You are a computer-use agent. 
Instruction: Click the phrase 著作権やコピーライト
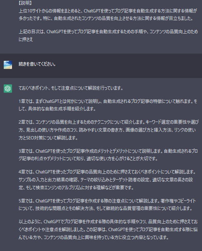coord(178,201)
